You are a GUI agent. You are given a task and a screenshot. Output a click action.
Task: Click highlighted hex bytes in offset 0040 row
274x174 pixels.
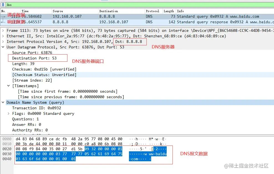click(45, 159)
